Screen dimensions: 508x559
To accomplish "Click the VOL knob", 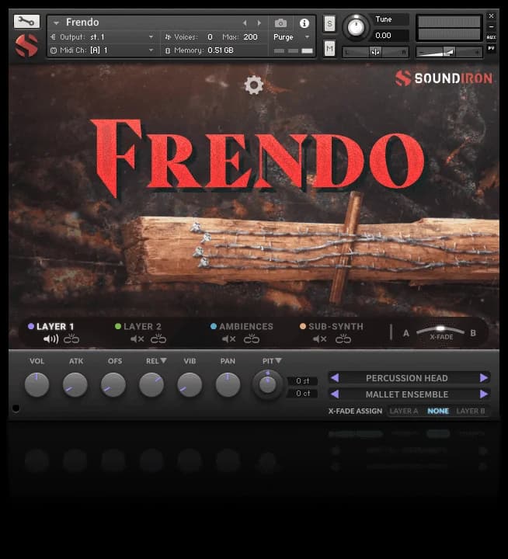I will tap(37, 384).
